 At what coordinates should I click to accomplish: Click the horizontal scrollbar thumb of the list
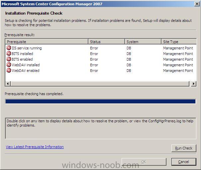100,84
